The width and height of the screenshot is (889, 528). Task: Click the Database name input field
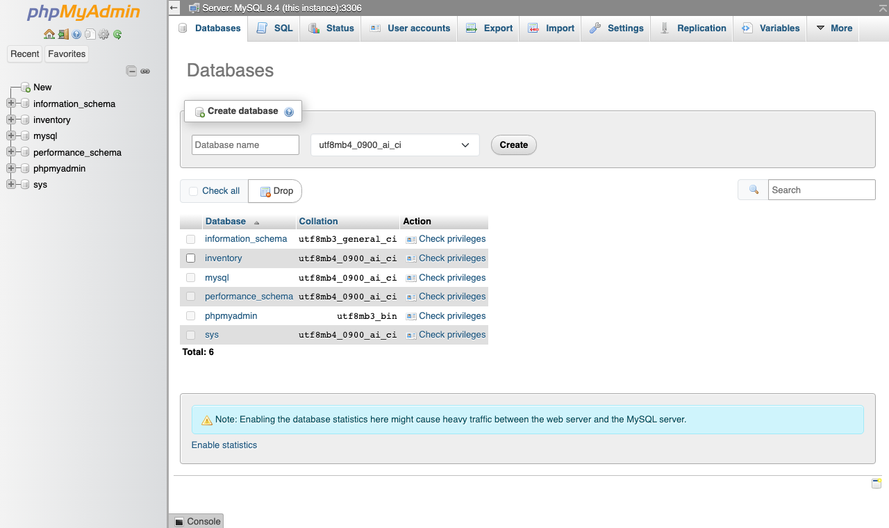coord(245,145)
